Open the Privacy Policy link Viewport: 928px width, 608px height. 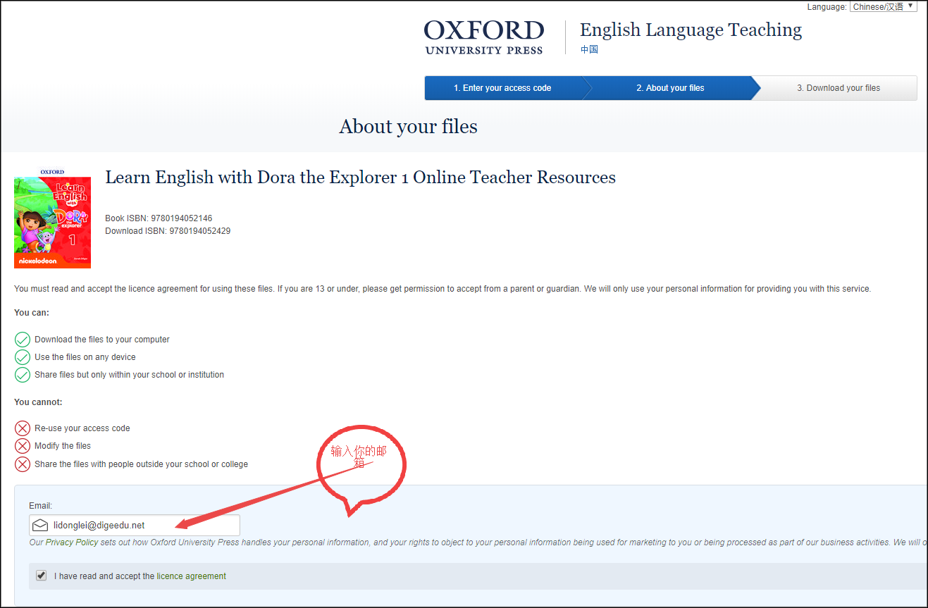73,542
